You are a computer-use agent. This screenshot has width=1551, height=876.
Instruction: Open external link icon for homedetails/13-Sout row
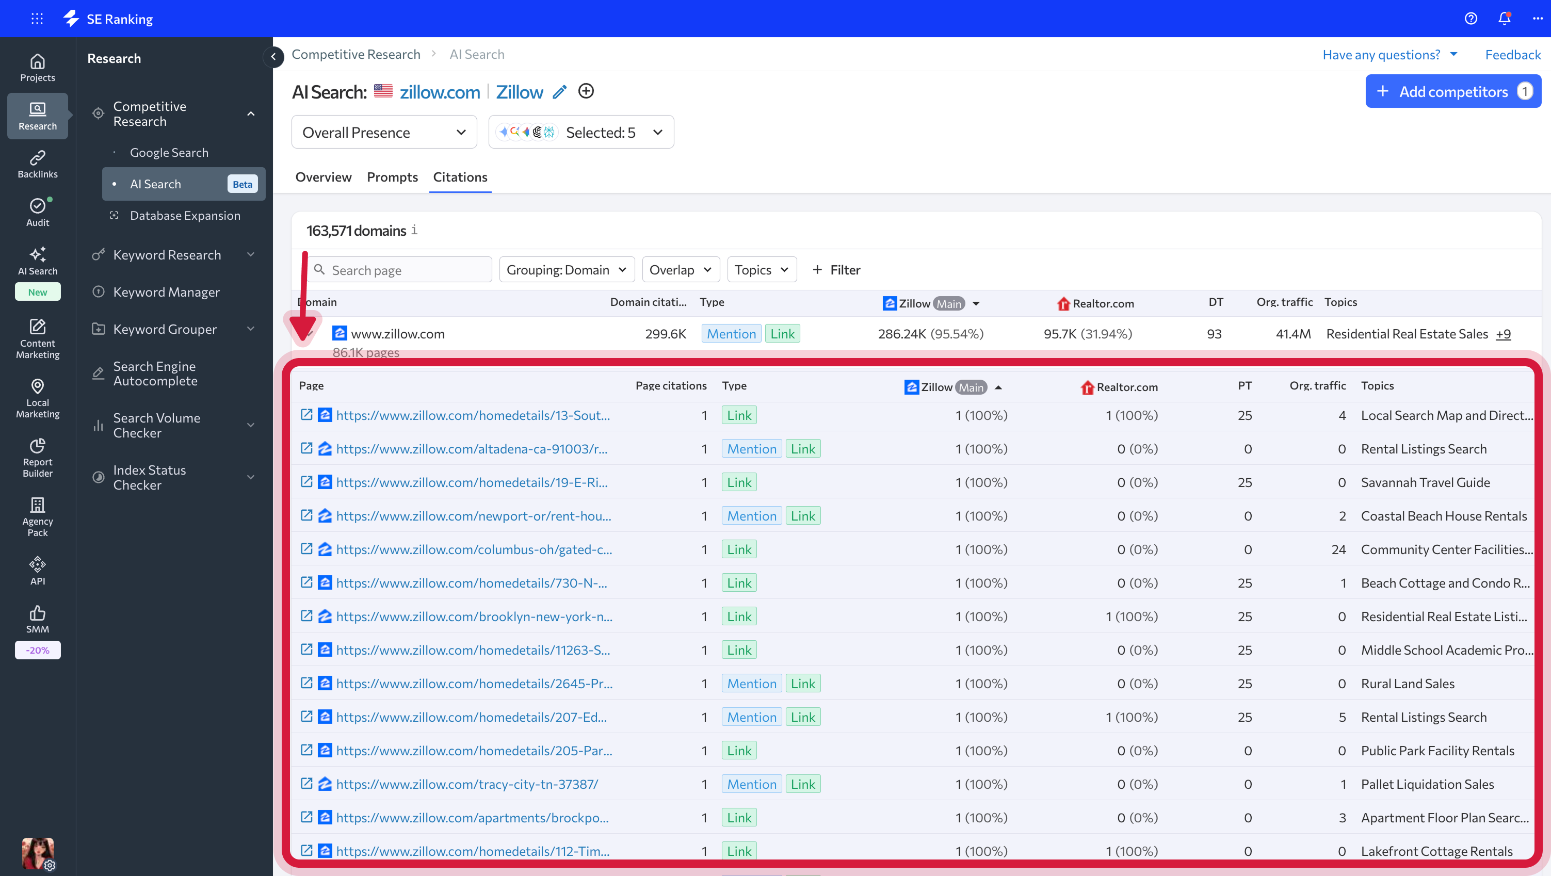pyautogui.click(x=306, y=414)
